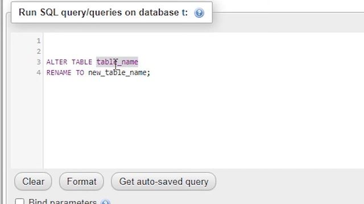
Task: Click the TABLE keyword on line 3
Action: (x=82, y=62)
